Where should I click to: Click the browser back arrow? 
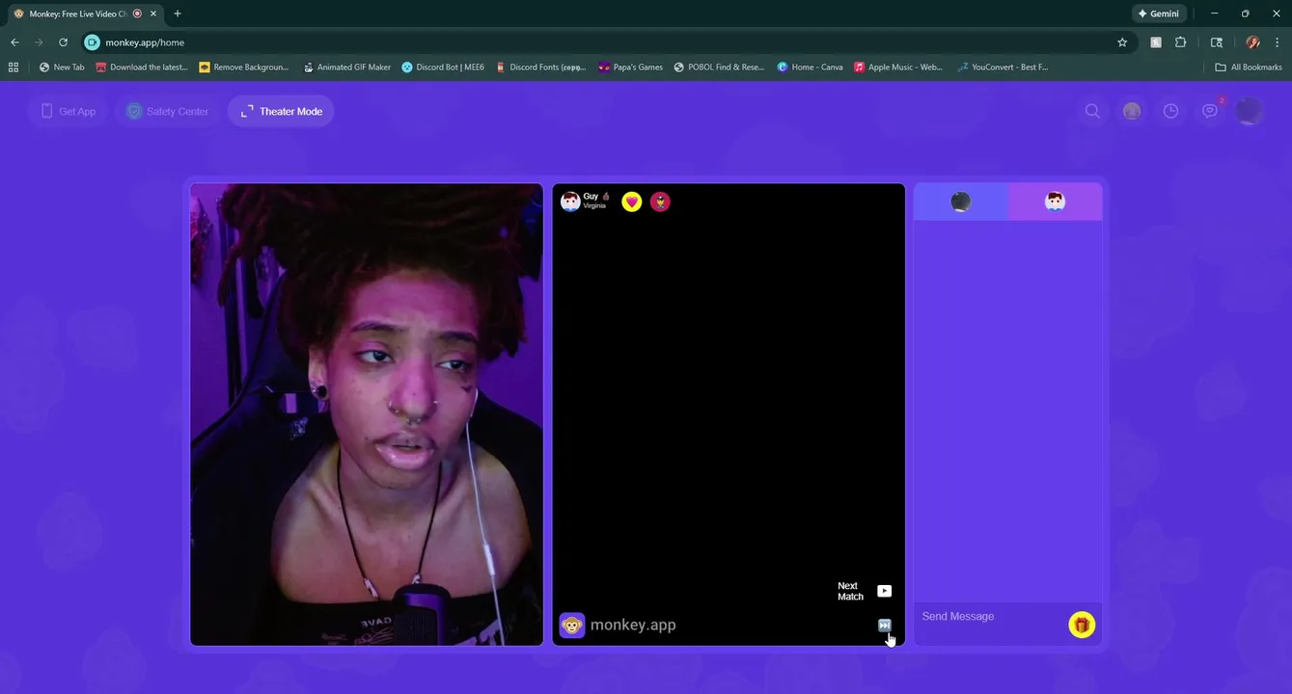[14, 42]
